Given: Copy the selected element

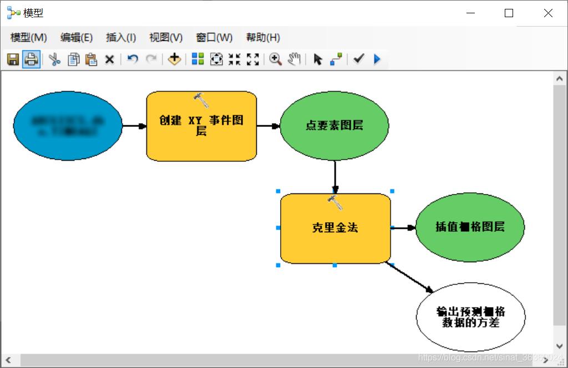Looking at the screenshot, I should (x=73, y=59).
